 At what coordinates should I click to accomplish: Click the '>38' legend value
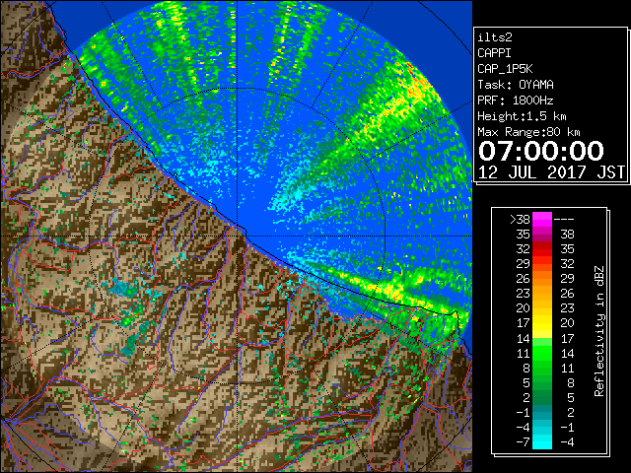point(520,220)
